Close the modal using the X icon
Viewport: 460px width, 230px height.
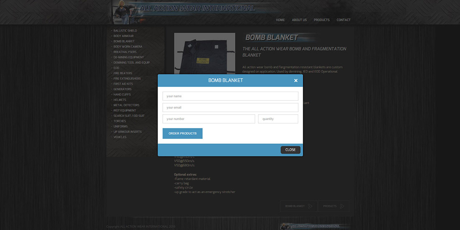tap(296, 80)
